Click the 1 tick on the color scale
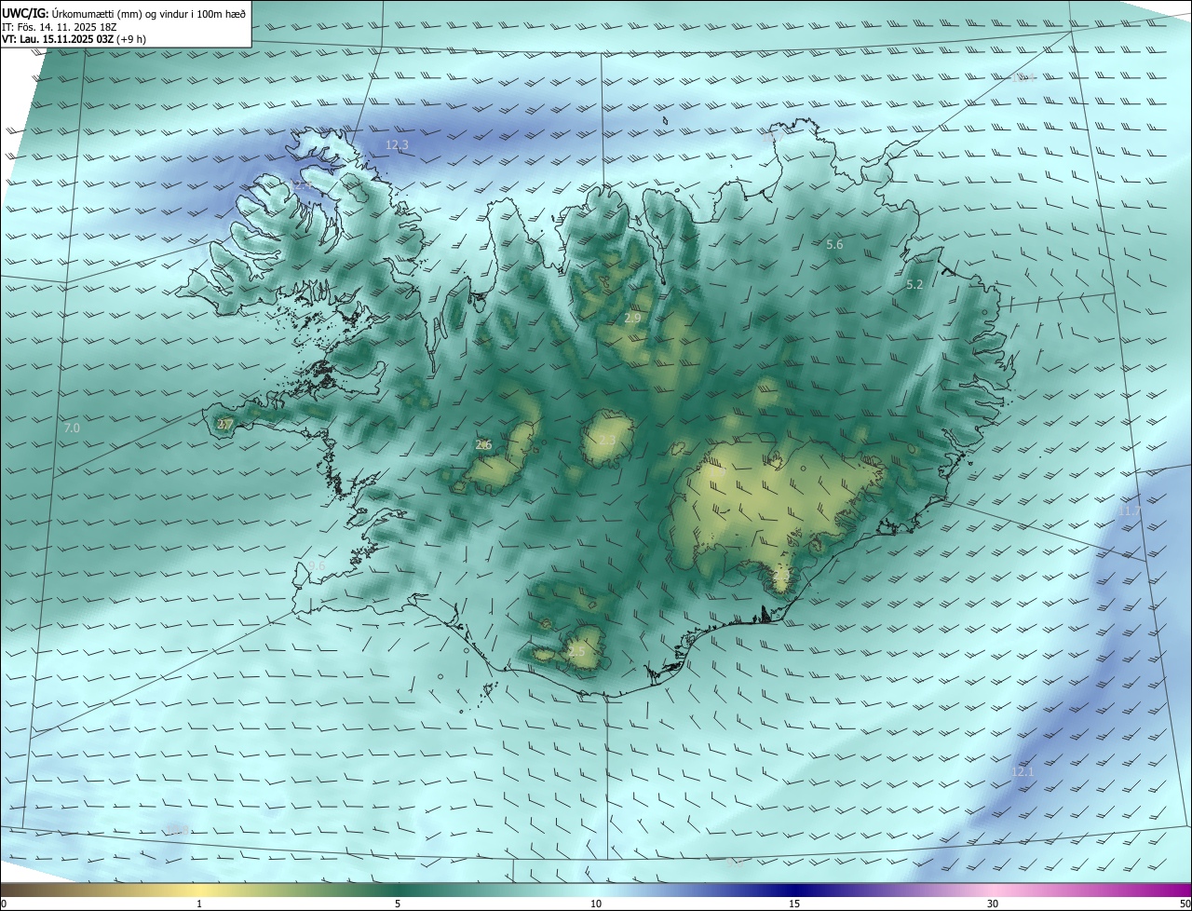Viewport: 1192px width, 911px height. click(x=199, y=904)
